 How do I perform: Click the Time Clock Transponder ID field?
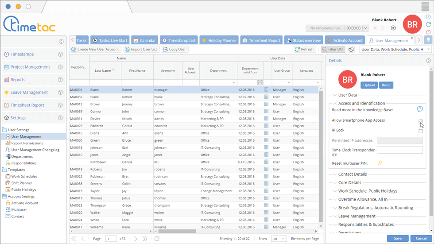pyautogui.click(x=399, y=151)
